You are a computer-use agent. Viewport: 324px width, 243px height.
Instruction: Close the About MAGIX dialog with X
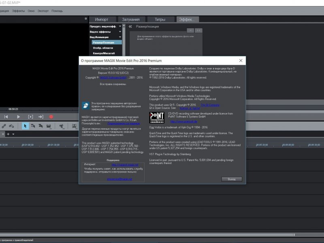tap(241, 60)
